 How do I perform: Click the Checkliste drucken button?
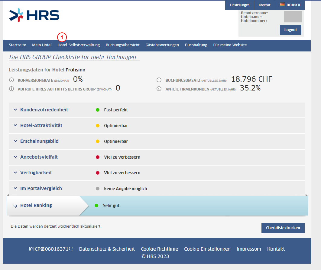click(x=283, y=228)
